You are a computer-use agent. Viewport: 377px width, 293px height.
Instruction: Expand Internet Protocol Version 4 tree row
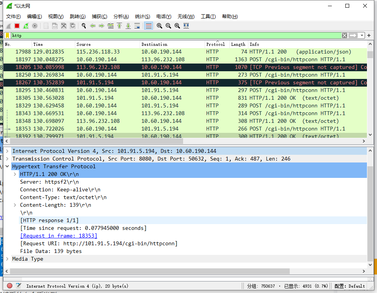coord(7,151)
